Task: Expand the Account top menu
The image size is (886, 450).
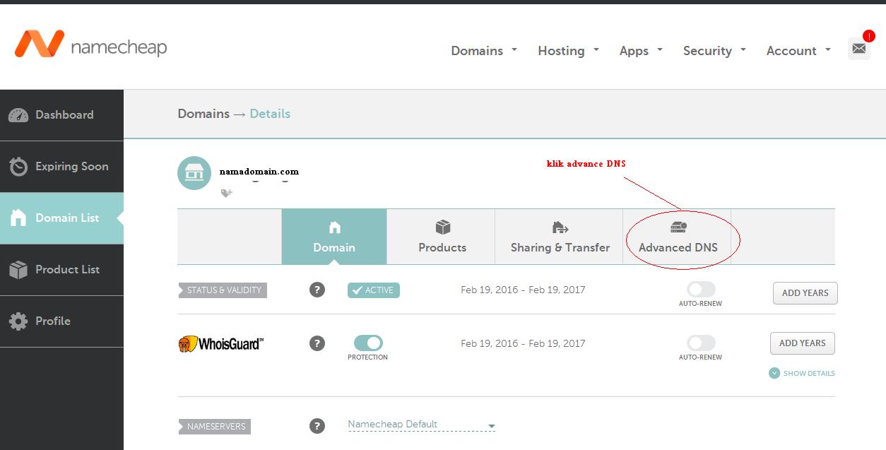Action: (x=798, y=51)
